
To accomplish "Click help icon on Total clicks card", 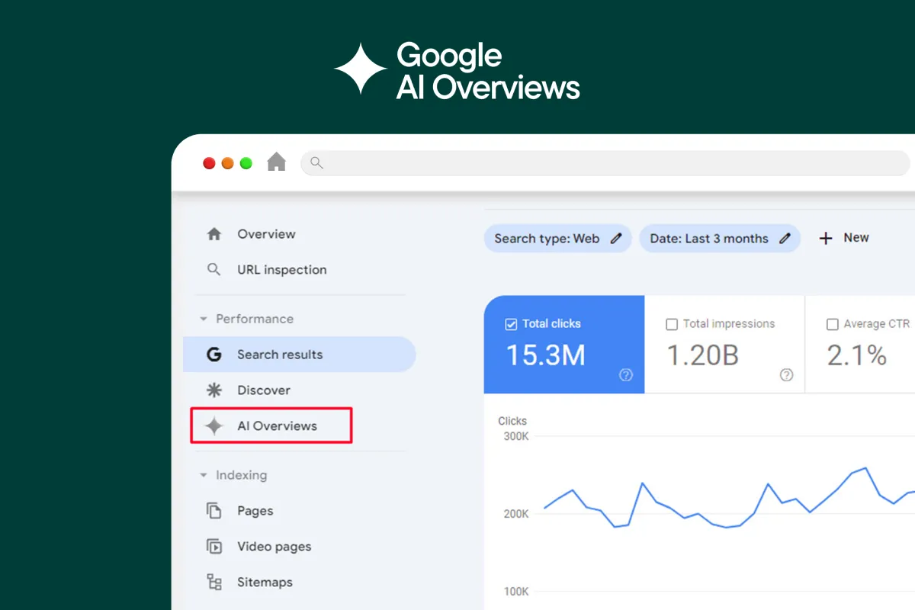I will pyautogui.click(x=626, y=375).
